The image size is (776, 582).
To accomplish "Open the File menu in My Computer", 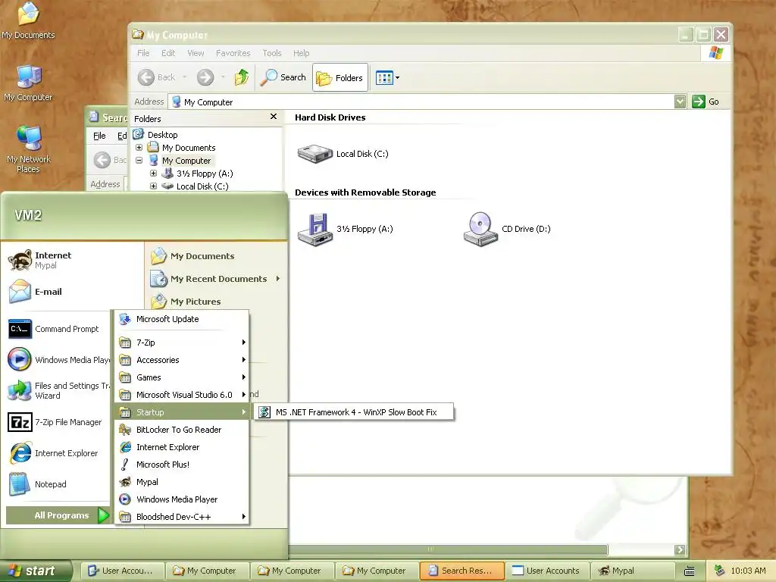I will (143, 53).
